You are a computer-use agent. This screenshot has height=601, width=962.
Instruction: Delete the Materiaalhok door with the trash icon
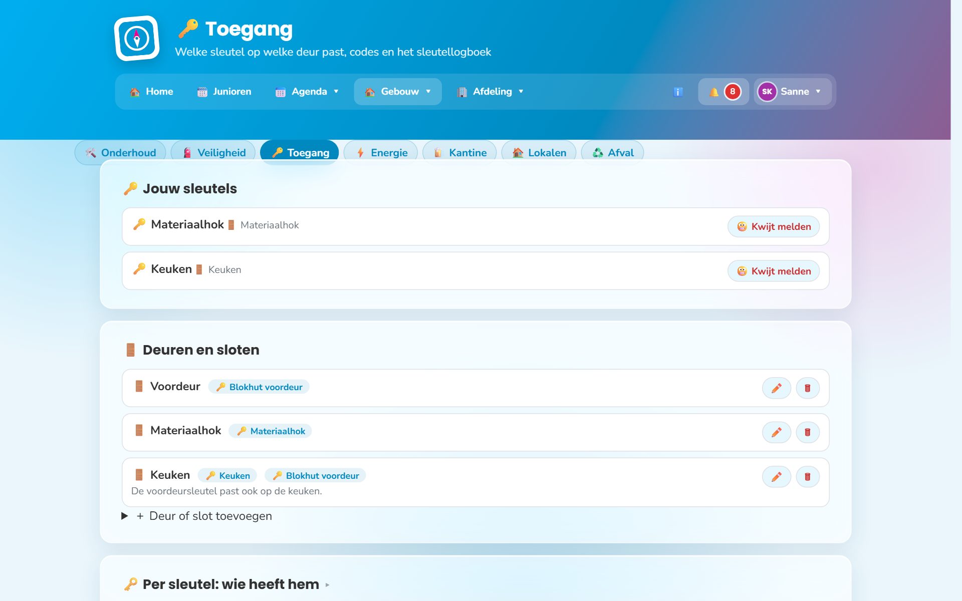807,432
